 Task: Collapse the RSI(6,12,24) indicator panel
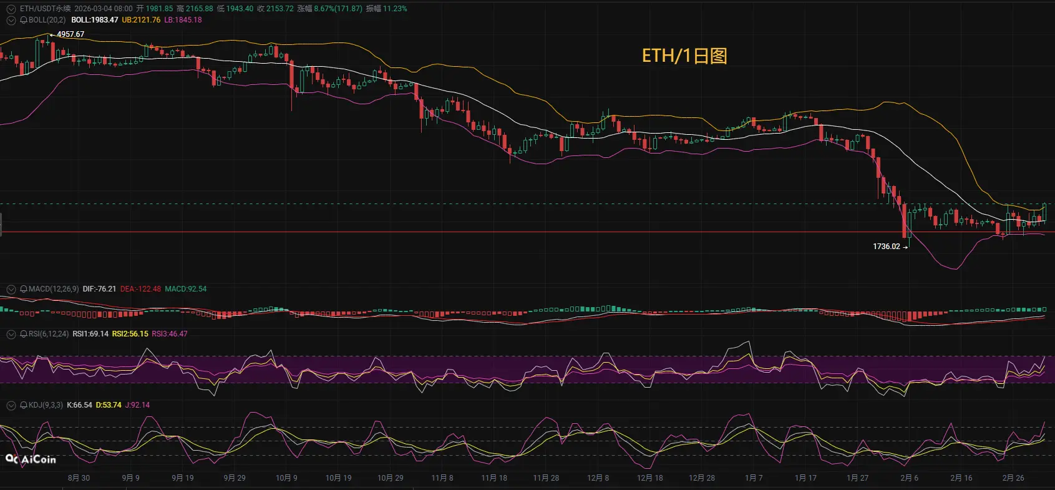pyautogui.click(x=11, y=334)
